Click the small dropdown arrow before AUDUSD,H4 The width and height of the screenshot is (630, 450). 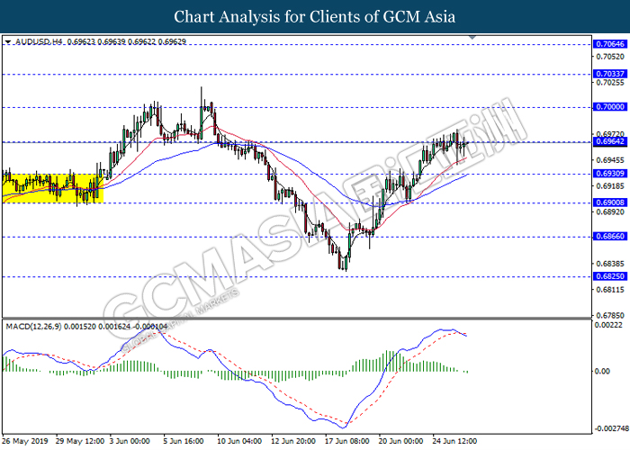[x=8, y=41]
